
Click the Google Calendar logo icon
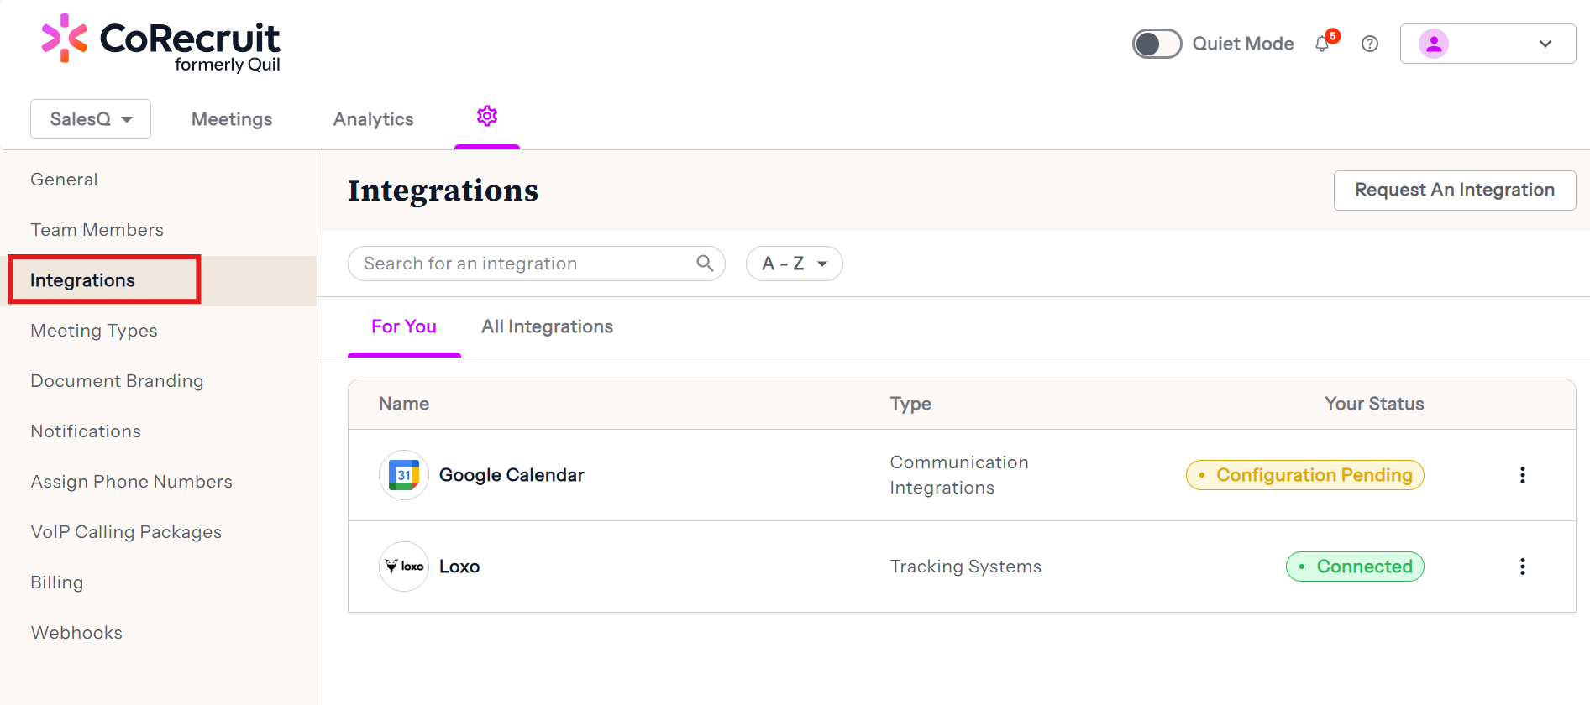click(x=404, y=475)
